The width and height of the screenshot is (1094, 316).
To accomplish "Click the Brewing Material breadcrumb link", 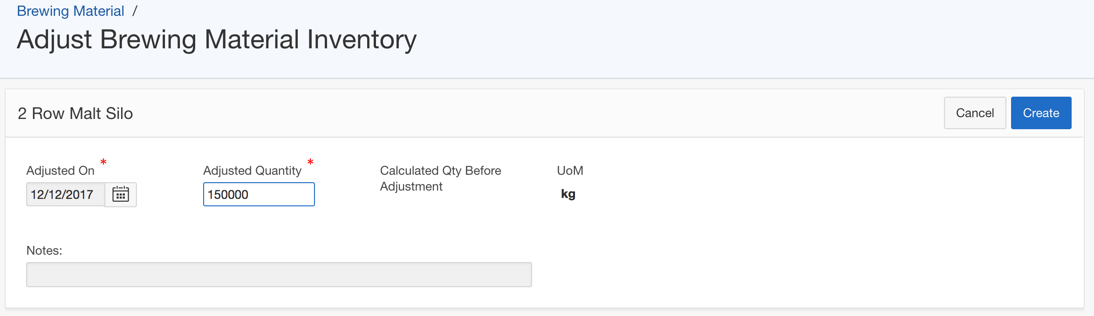I will tap(70, 11).
